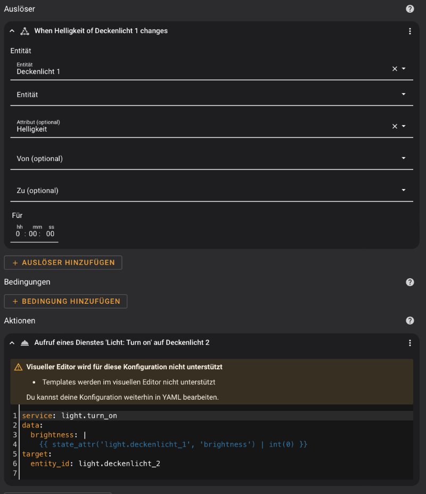
Task: Open help for the Bedingungen section
Action: tap(409, 282)
